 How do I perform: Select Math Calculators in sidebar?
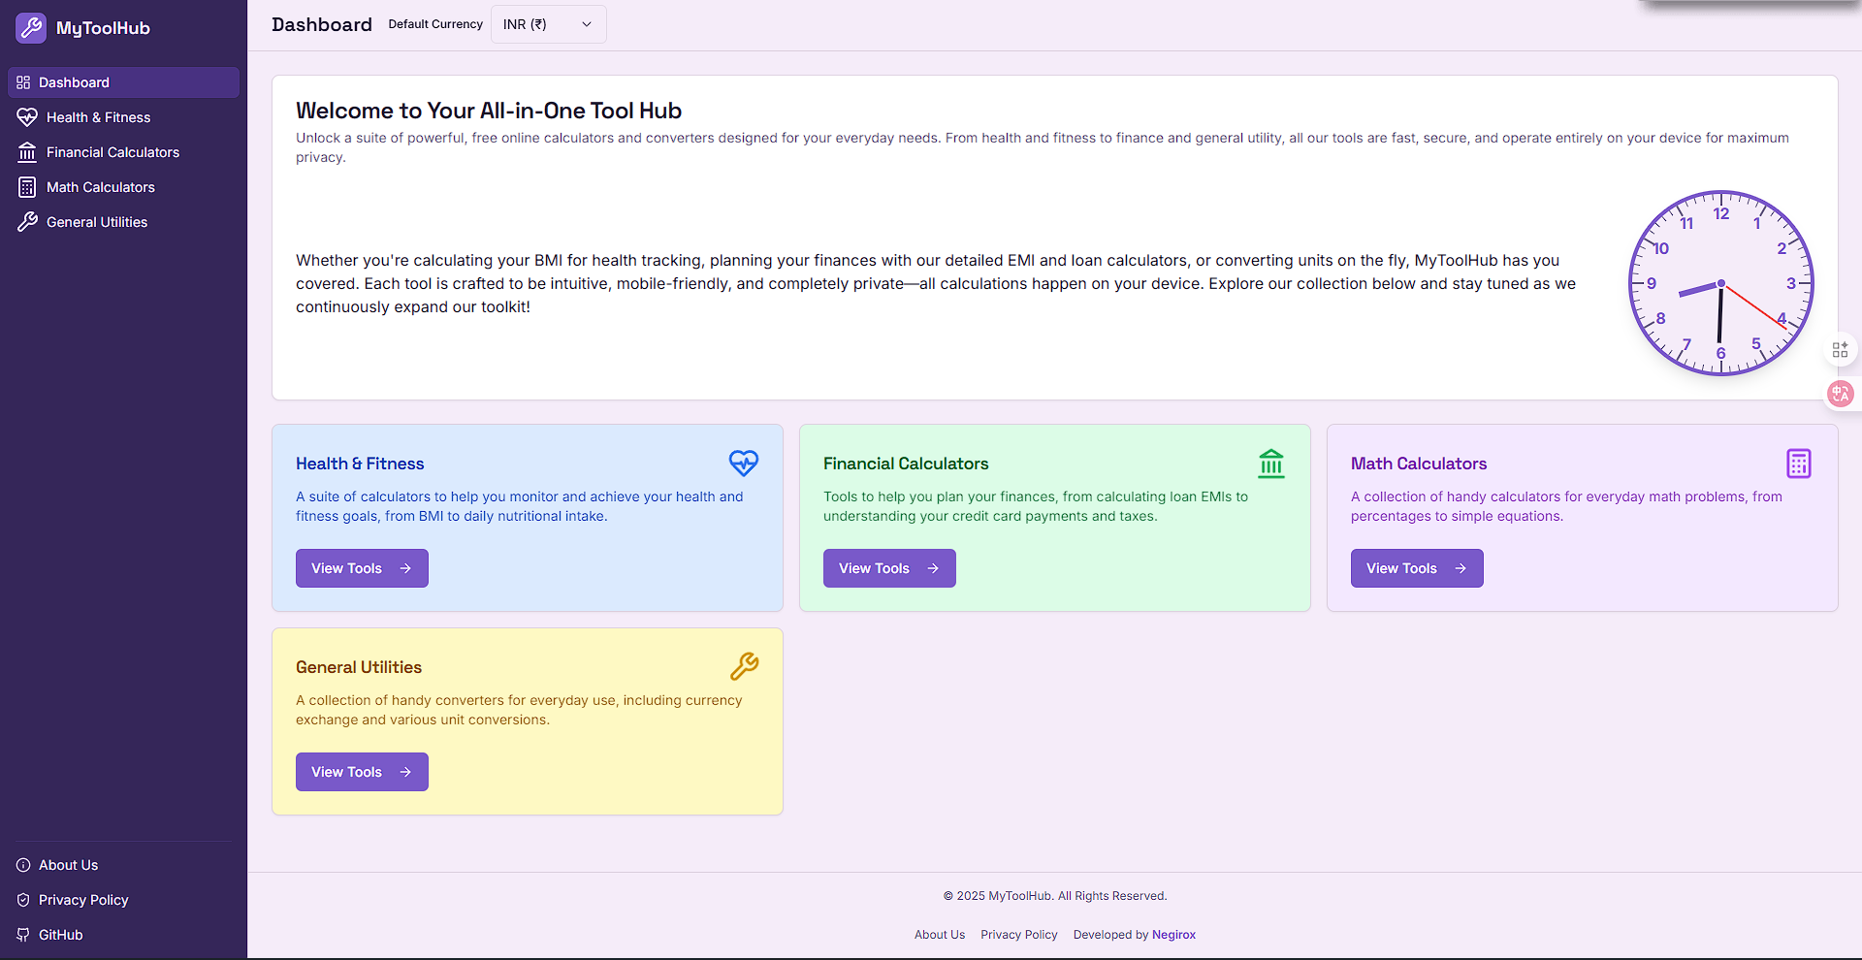point(123,187)
